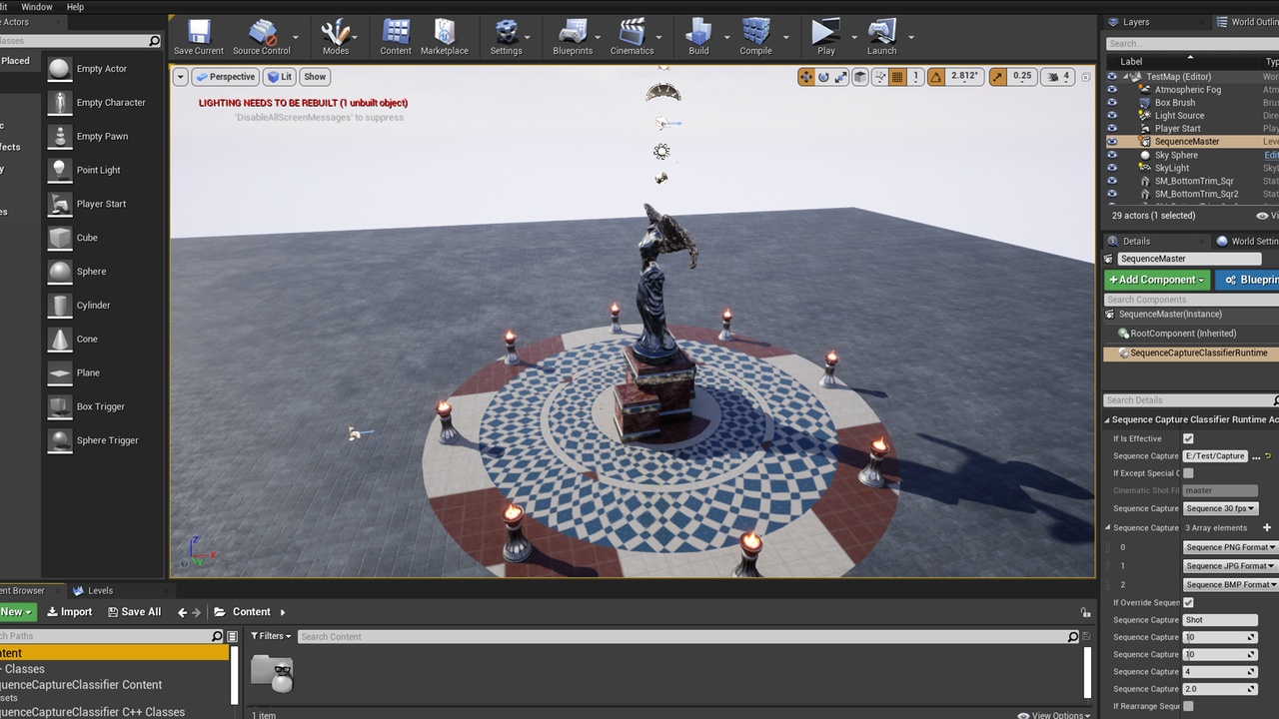Click the Add Component button
The width and height of the screenshot is (1279, 719).
(x=1156, y=280)
